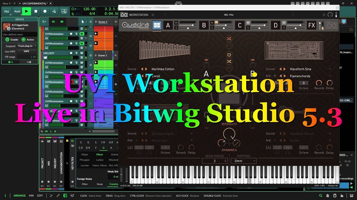Open the Flamenchords arp dropdown
The image size is (357, 200).
(330, 76)
